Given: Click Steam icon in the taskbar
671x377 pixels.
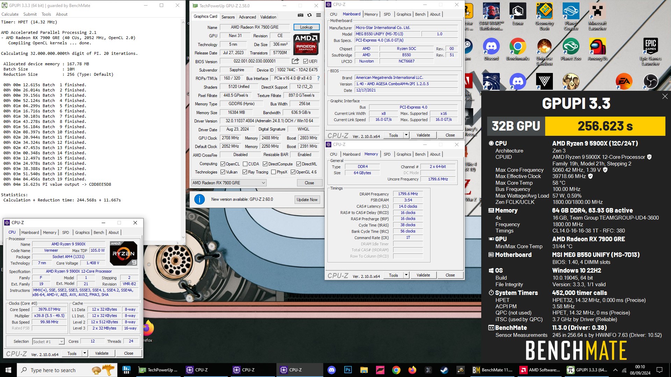Looking at the screenshot, I should click(444, 370).
